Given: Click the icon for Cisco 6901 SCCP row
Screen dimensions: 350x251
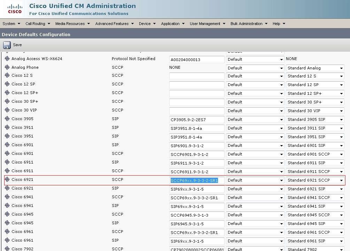Looking at the screenshot, I should [7, 153].
